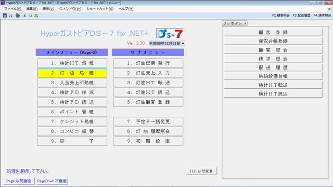This screenshot has height=187, width=333.
Task: Go to previous screen with PageUp.前画面
Action: tap(19, 181)
